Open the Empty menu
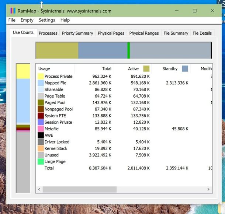This screenshot has height=214, width=225. (x=27, y=20)
